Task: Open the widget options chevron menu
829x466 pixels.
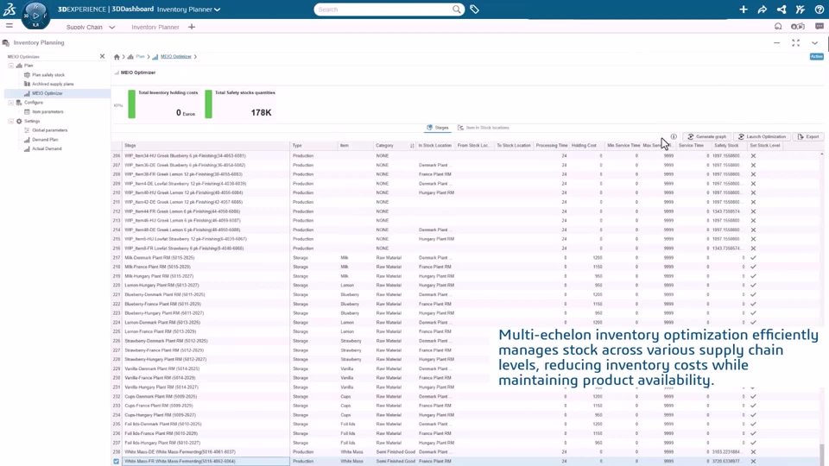Action: (814, 43)
